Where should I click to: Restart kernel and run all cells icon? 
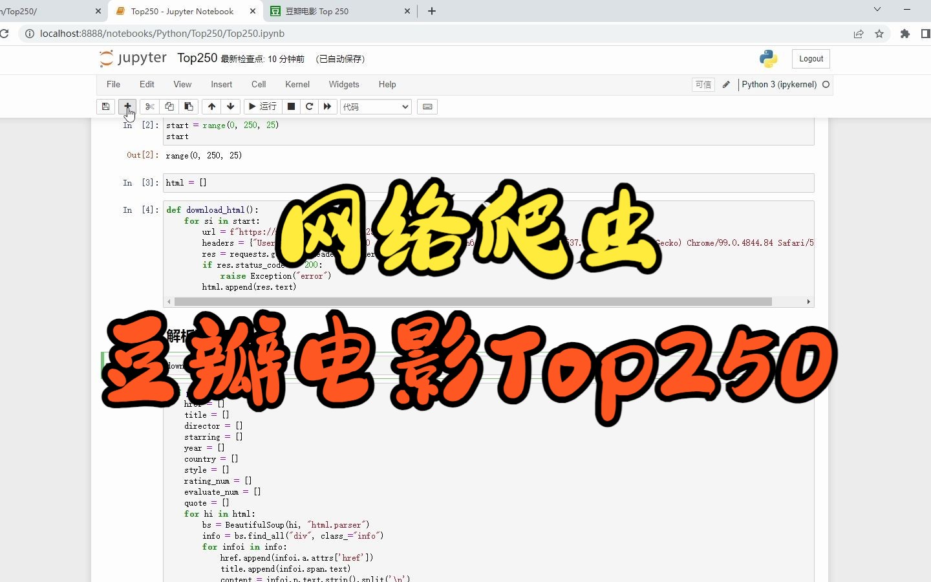[327, 107]
